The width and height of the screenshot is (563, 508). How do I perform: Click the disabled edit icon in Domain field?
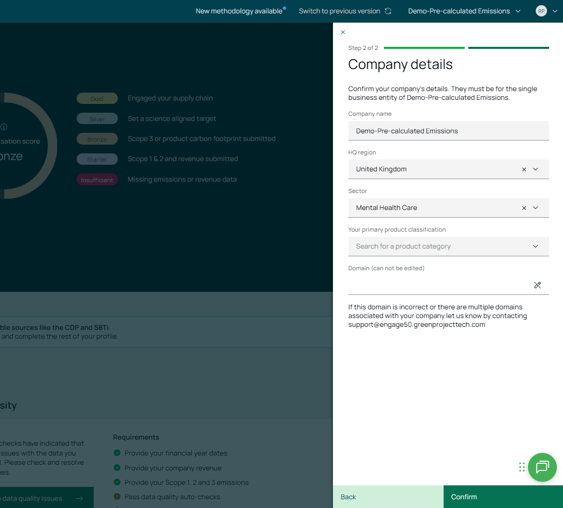coord(537,285)
